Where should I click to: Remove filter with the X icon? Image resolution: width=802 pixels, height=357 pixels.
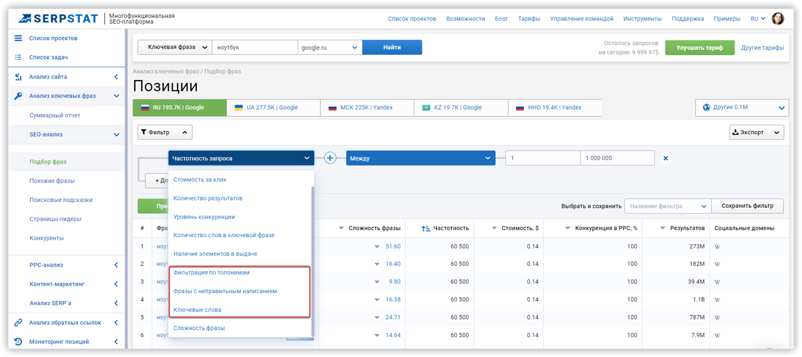(x=666, y=158)
